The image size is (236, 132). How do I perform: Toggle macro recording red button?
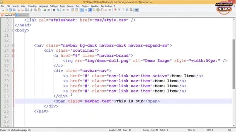point(115,10)
